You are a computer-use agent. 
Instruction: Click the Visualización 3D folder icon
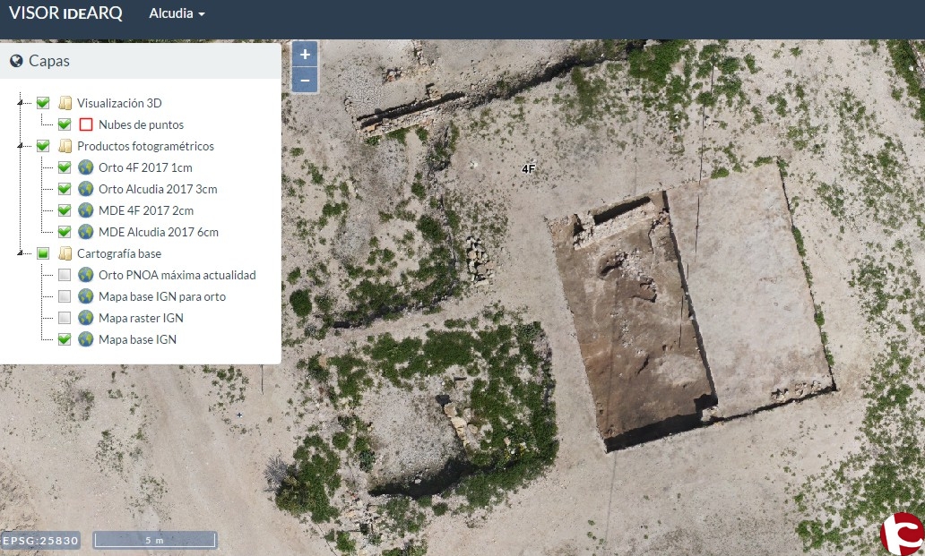coord(65,103)
